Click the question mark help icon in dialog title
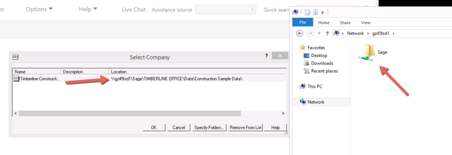 266,55
